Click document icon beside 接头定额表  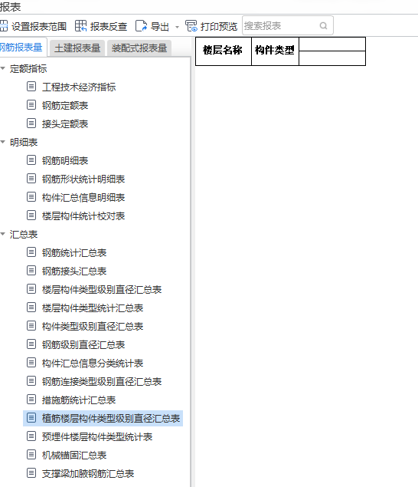[31, 123]
